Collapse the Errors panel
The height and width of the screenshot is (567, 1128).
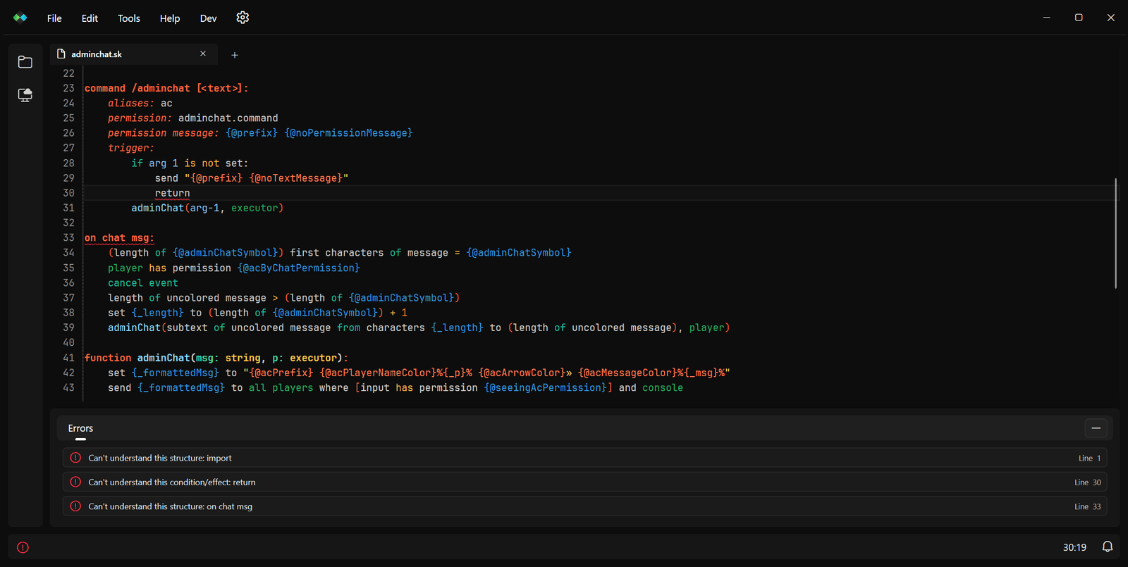tap(1096, 428)
